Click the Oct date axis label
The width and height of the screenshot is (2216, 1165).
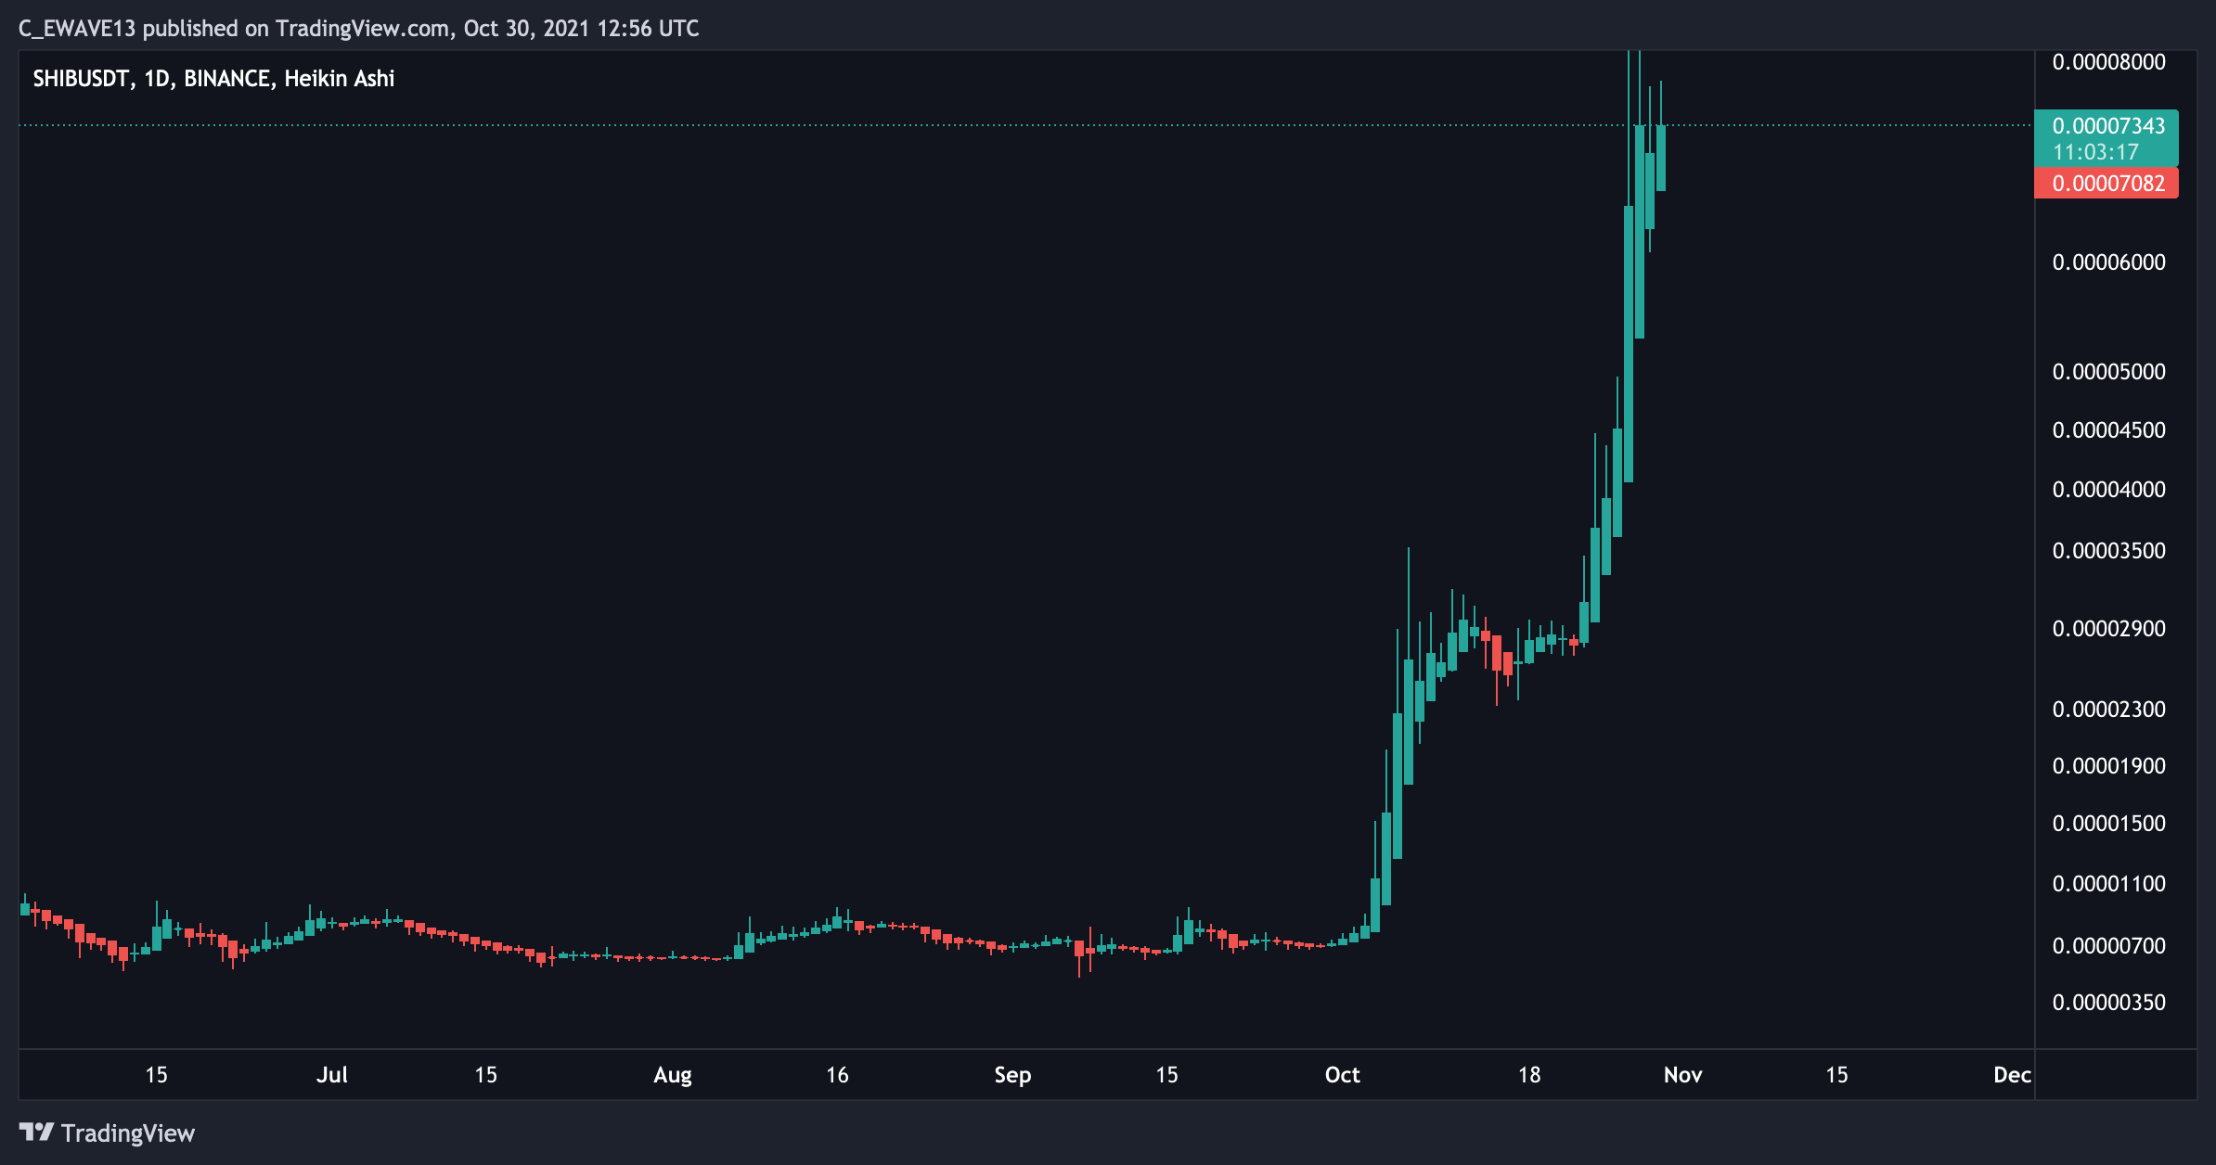click(1342, 1075)
